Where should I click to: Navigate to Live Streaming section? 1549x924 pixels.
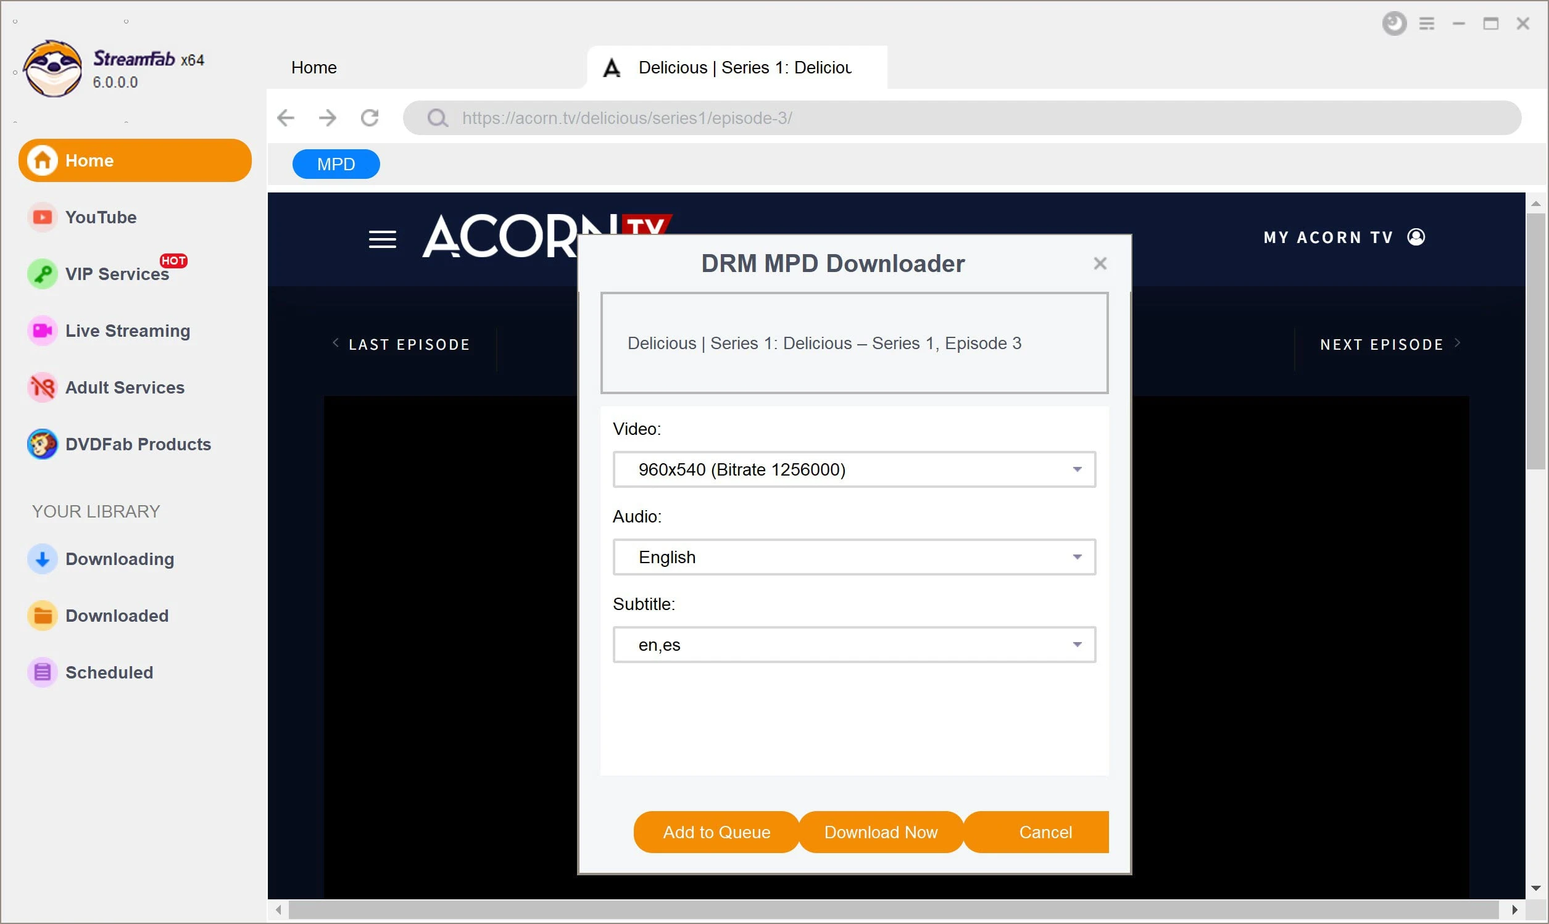tap(128, 330)
